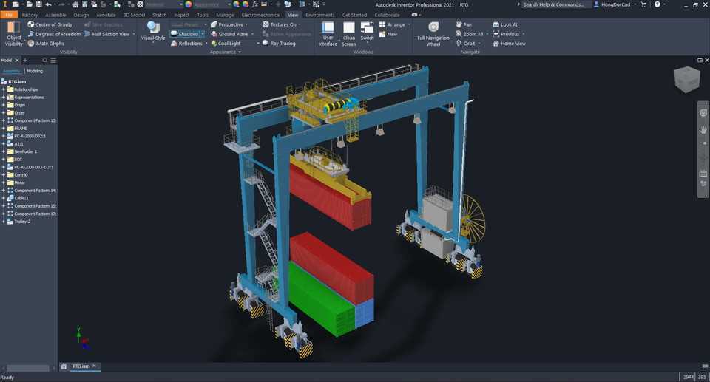
Task: Open the Electromechanical tab
Action: point(261,15)
